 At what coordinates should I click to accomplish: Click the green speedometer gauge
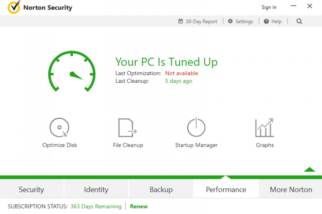[x=72, y=72]
